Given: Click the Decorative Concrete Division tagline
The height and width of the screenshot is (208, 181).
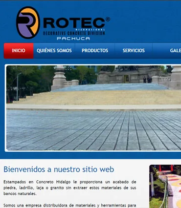Looking at the screenshot, I should point(74,33).
